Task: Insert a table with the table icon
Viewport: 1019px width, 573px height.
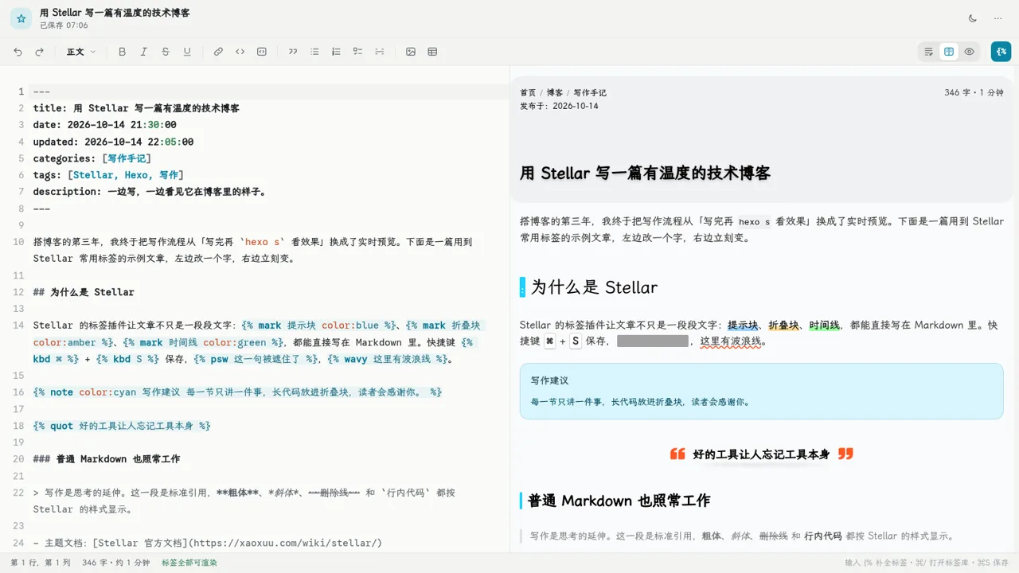Action: click(x=432, y=52)
